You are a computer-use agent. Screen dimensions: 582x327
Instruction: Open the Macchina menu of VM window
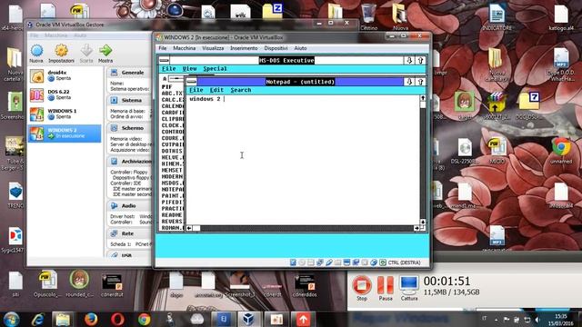click(184, 48)
